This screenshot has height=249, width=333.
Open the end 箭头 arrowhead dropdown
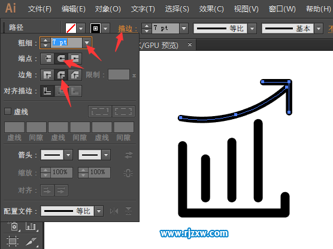tap(106, 155)
